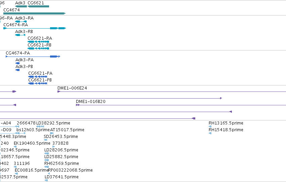Click the long CG4674 gene bar
Screen dimensions: 286x182
(x=35, y=13)
